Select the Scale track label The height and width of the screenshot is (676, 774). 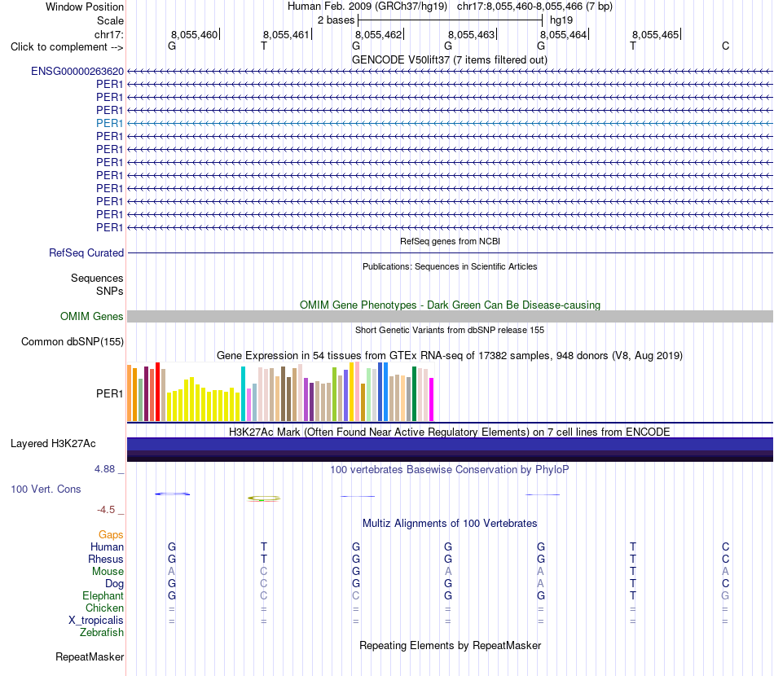[110, 20]
